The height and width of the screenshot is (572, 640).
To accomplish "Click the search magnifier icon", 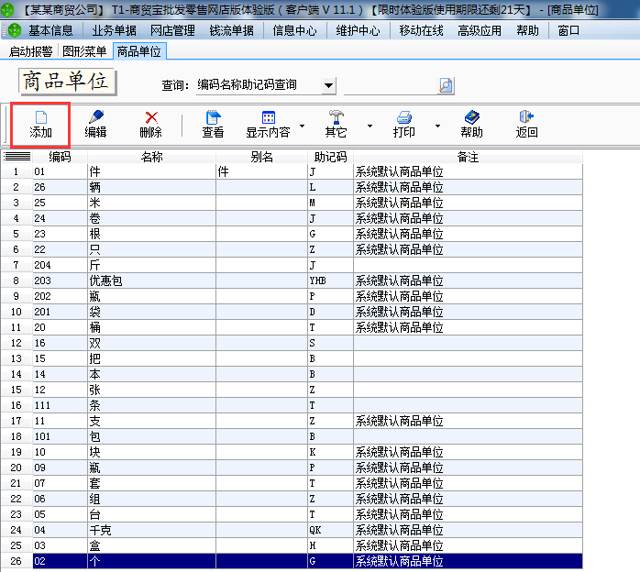I will pyautogui.click(x=446, y=85).
